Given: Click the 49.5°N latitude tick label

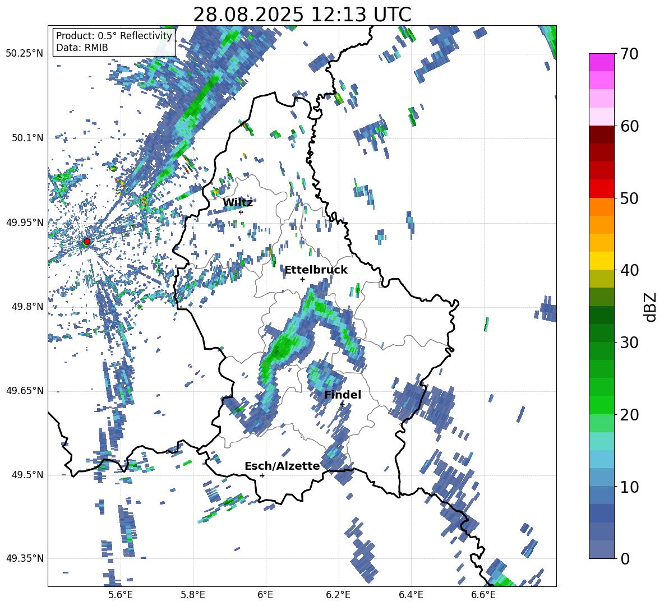Looking at the screenshot, I should pos(27,475).
